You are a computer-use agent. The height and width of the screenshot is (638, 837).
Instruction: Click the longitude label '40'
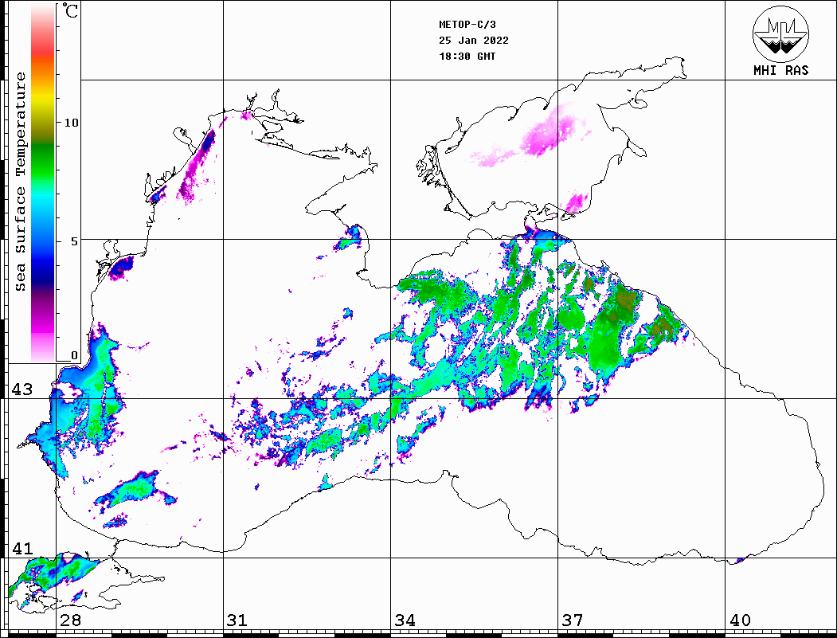point(740,620)
